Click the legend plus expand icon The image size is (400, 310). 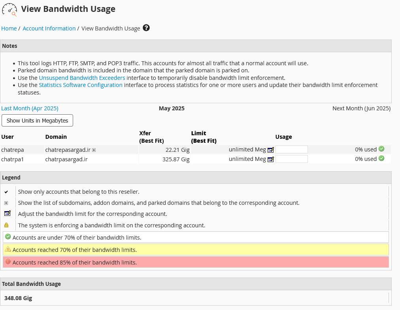pos(6,203)
